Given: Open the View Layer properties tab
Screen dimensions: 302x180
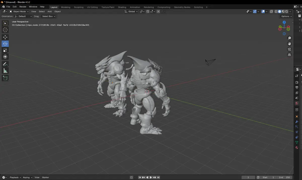Looking at the screenshot, I should click(x=297, y=93).
